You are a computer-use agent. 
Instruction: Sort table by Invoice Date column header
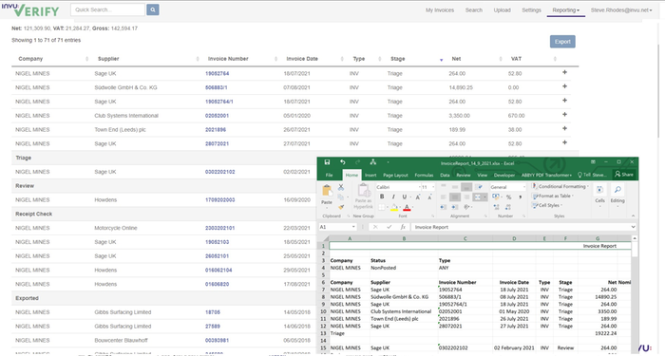click(x=302, y=59)
